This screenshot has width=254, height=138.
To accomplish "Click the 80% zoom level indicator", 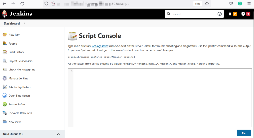I will pos(197,4).
